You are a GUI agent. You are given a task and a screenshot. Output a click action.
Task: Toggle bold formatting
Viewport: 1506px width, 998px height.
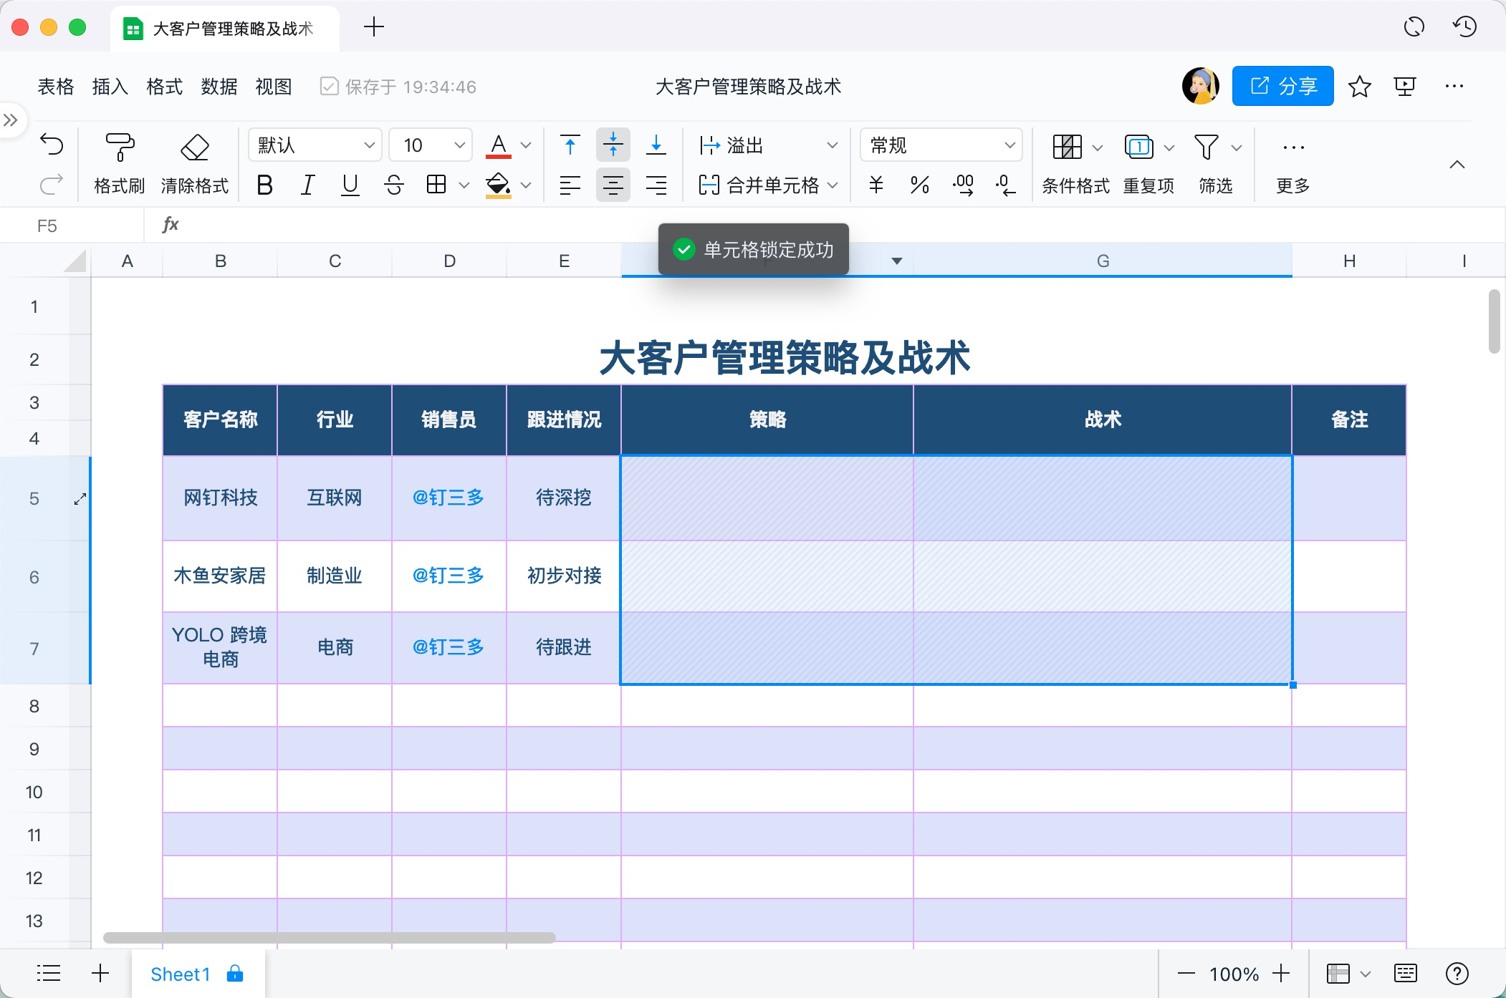pyautogui.click(x=264, y=185)
